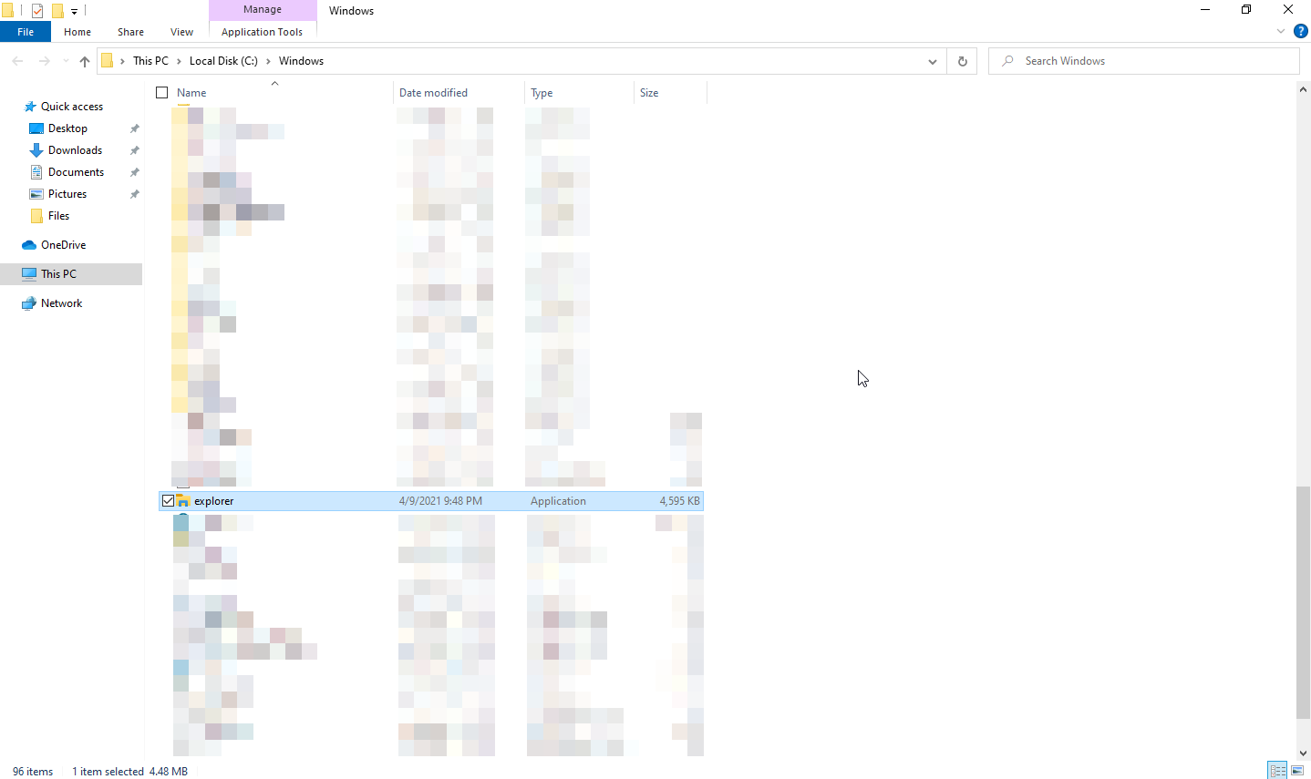The height and width of the screenshot is (779, 1311).
Task: Expand the chevron before This PC breadcrumb
Action: 122,61
